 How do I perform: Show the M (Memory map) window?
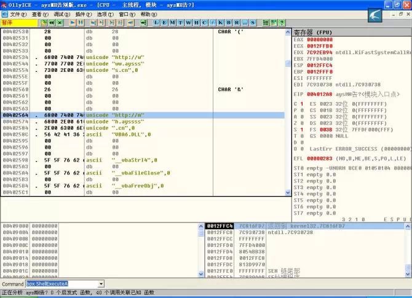(173, 23)
